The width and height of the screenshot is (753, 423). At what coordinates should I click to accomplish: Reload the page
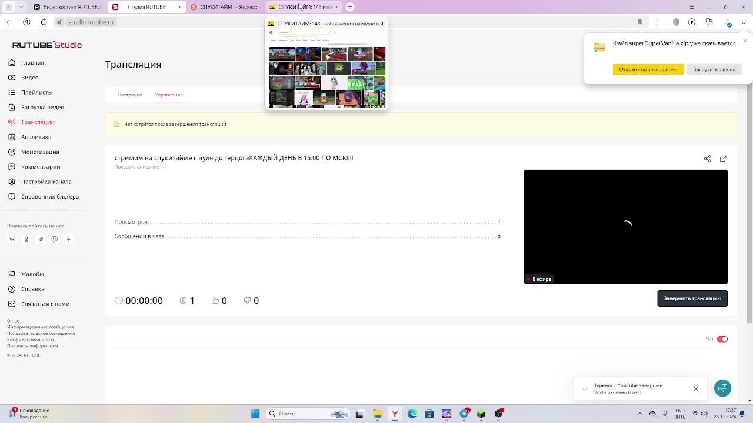click(x=44, y=22)
